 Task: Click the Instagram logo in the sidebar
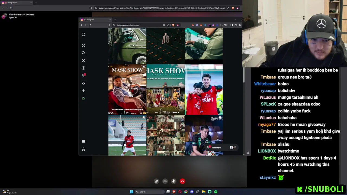coord(83,34)
